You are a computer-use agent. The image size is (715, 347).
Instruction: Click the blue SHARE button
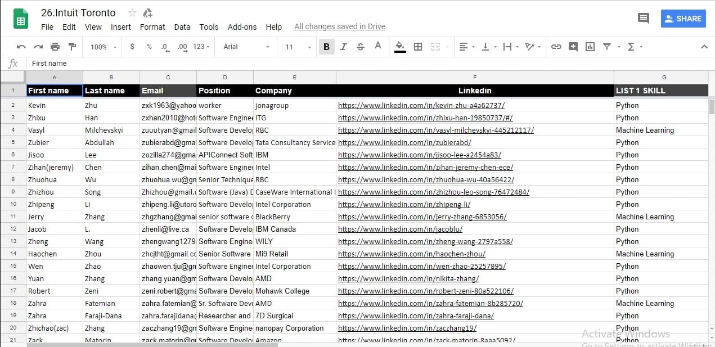(x=683, y=18)
